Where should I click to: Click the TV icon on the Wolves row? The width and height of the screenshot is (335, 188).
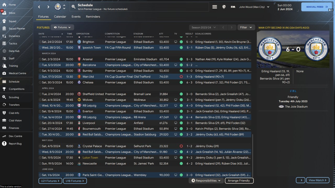[x=176, y=100]
